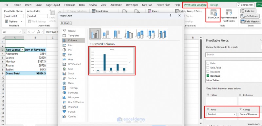The image size is (262, 126).
Task: Select the 3-D Clustered Column subtype icon
Action: click(x=128, y=34)
